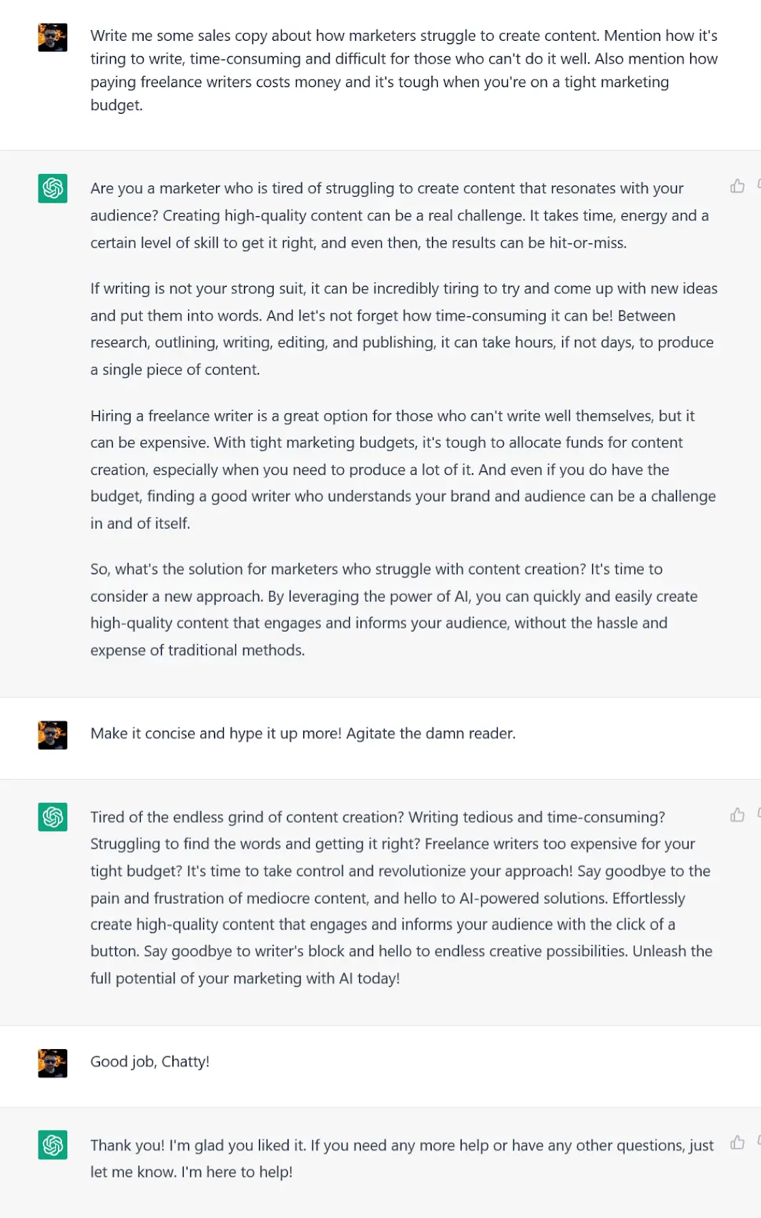The image size is (761, 1218).
Task: Like the "Tired of the endless grind" response
Action: [737, 815]
